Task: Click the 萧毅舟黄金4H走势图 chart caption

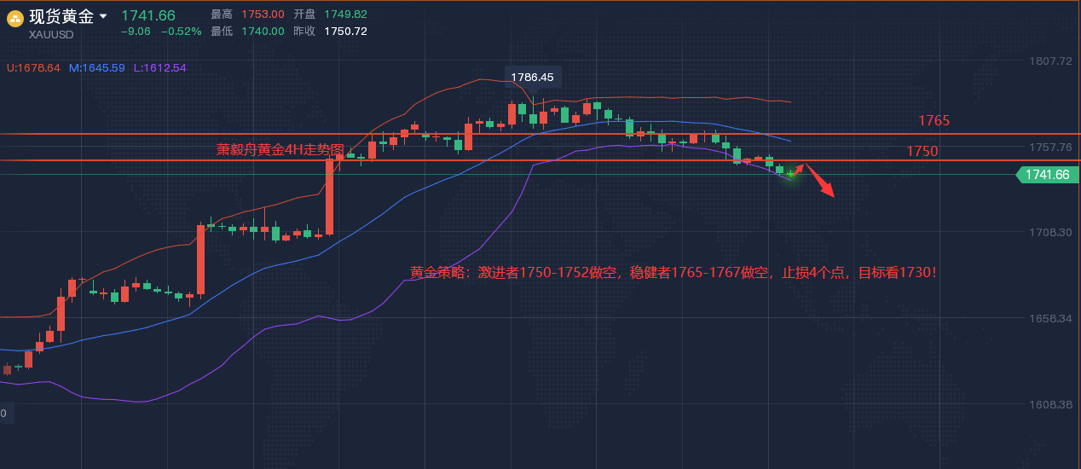Action: [x=280, y=150]
